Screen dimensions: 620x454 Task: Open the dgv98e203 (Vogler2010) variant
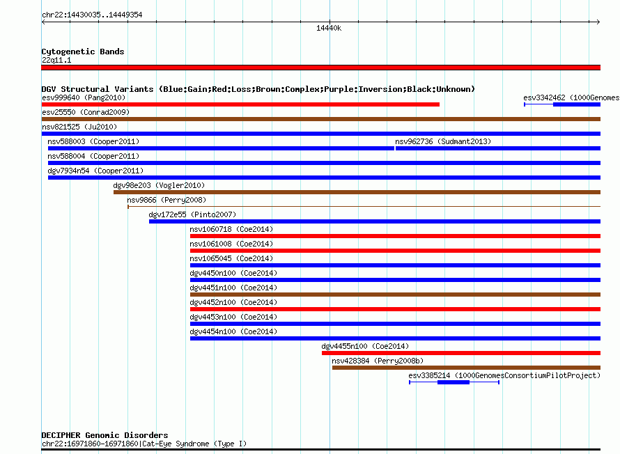(x=159, y=185)
